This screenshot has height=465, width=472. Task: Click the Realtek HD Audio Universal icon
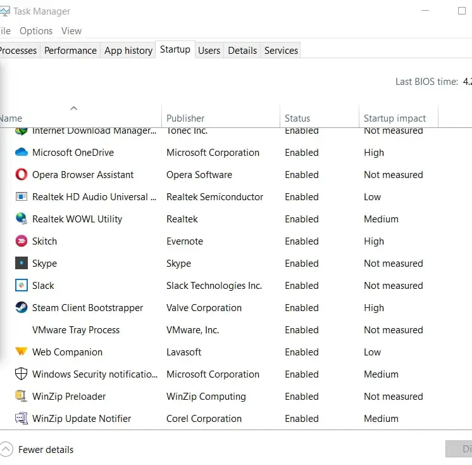coord(22,197)
